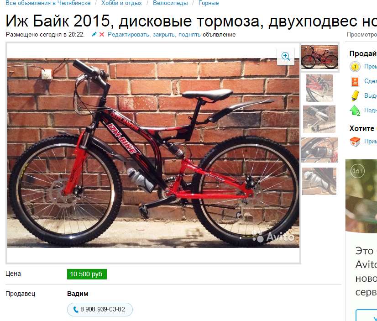Click the phone handset icon beside number
Viewport: 377px width, 321px height.
coord(75,310)
